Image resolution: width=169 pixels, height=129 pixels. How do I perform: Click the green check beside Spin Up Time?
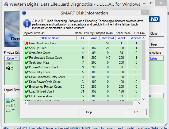click(27, 48)
